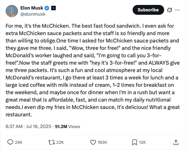Click the share upload icon
This screenshot has width=187, height=153.
tap(176, 142)
